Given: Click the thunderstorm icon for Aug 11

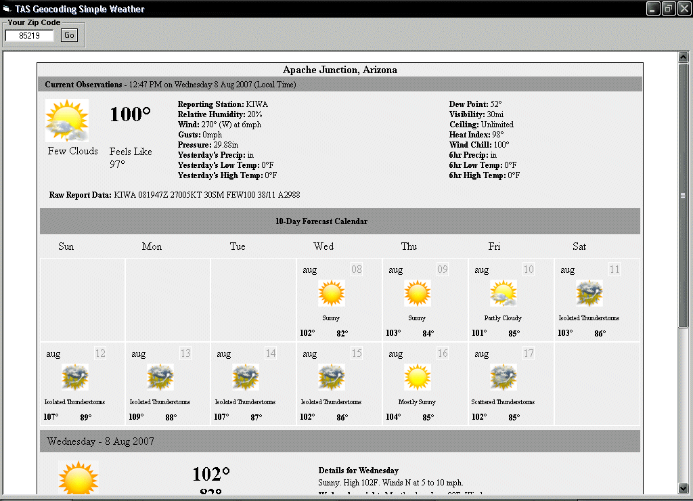Looking at the screenshot, I should [x=589, y=294].
